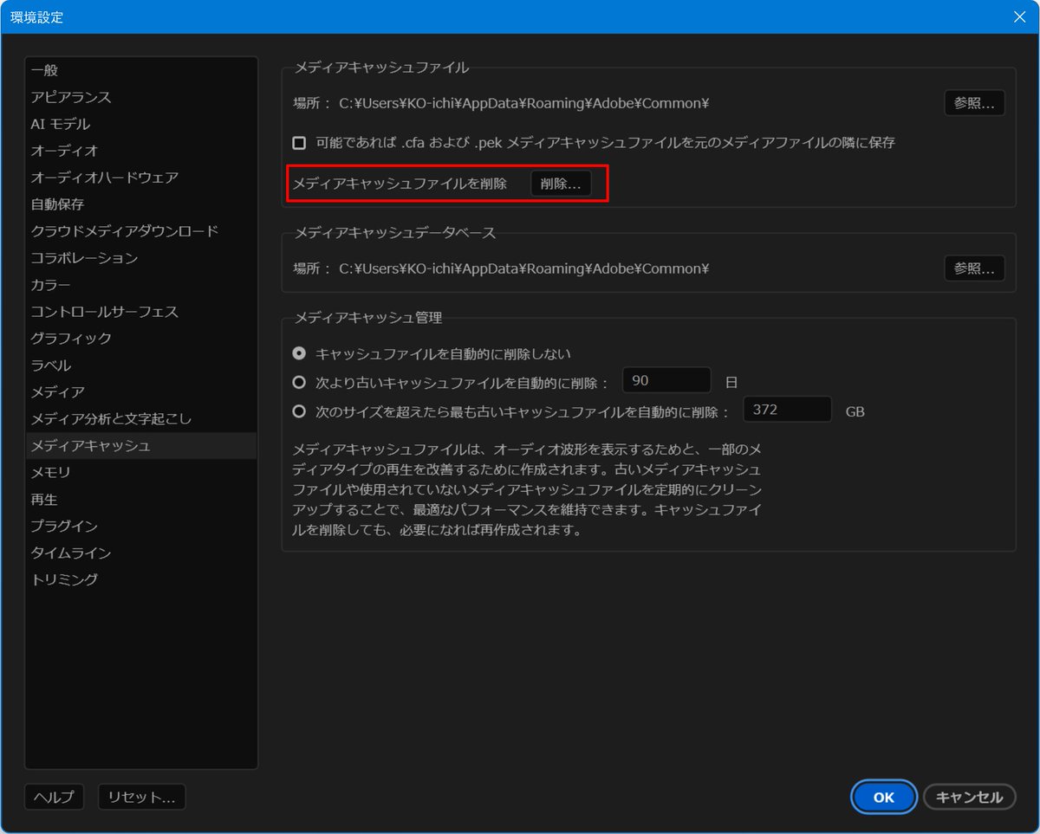
Task: Click the ヘルプ button
Action: [54, 797]
